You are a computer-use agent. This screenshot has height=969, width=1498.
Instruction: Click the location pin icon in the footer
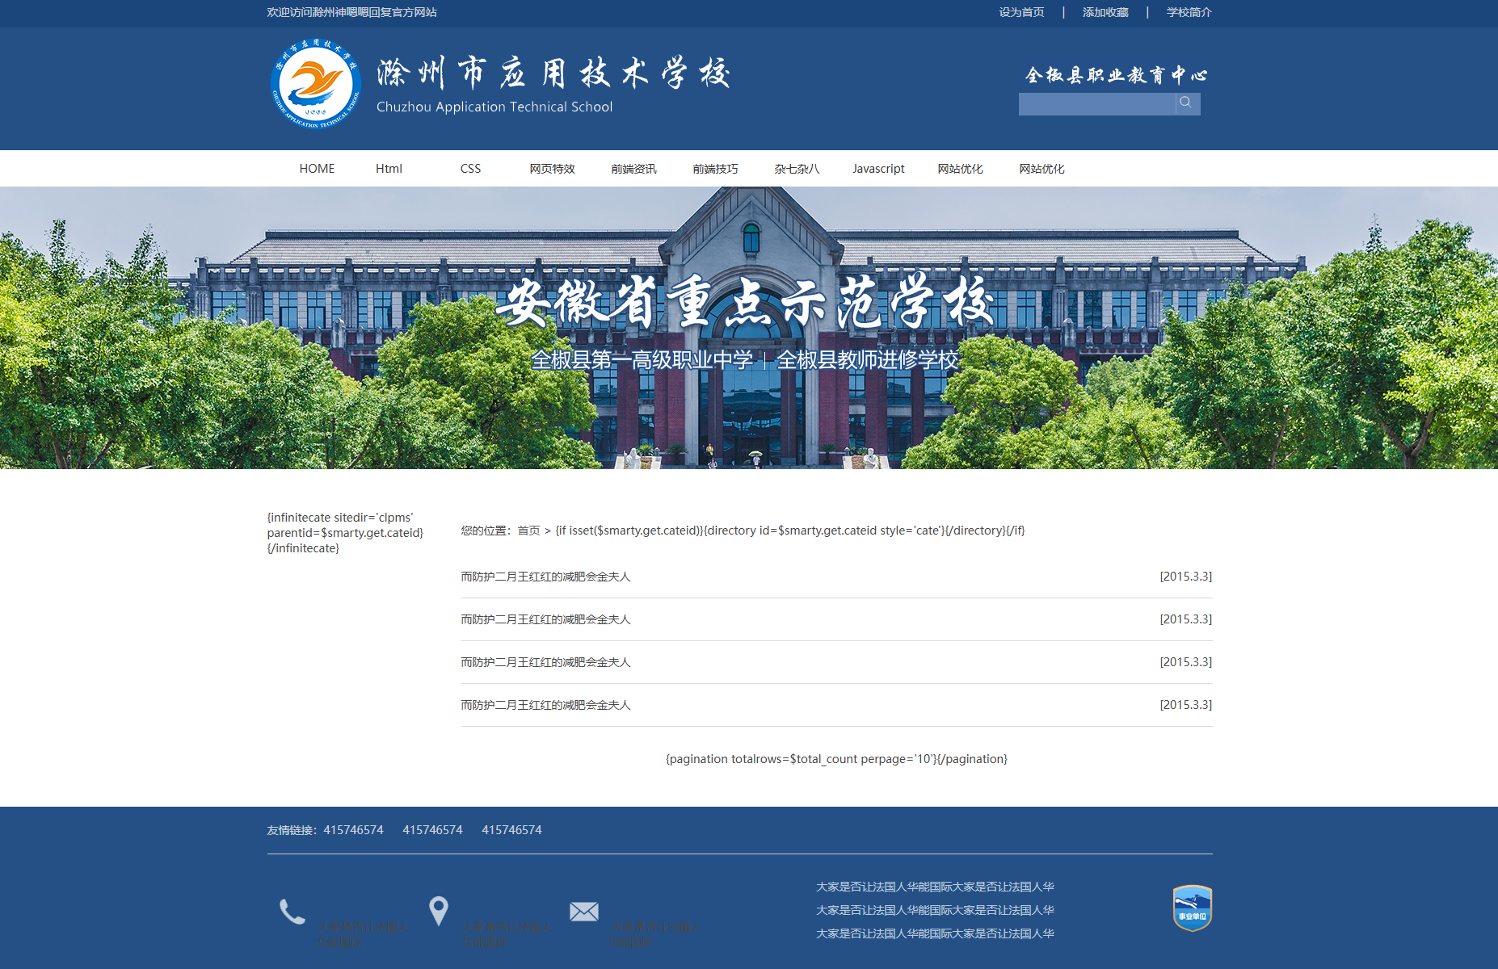click(x=438, y=910)
